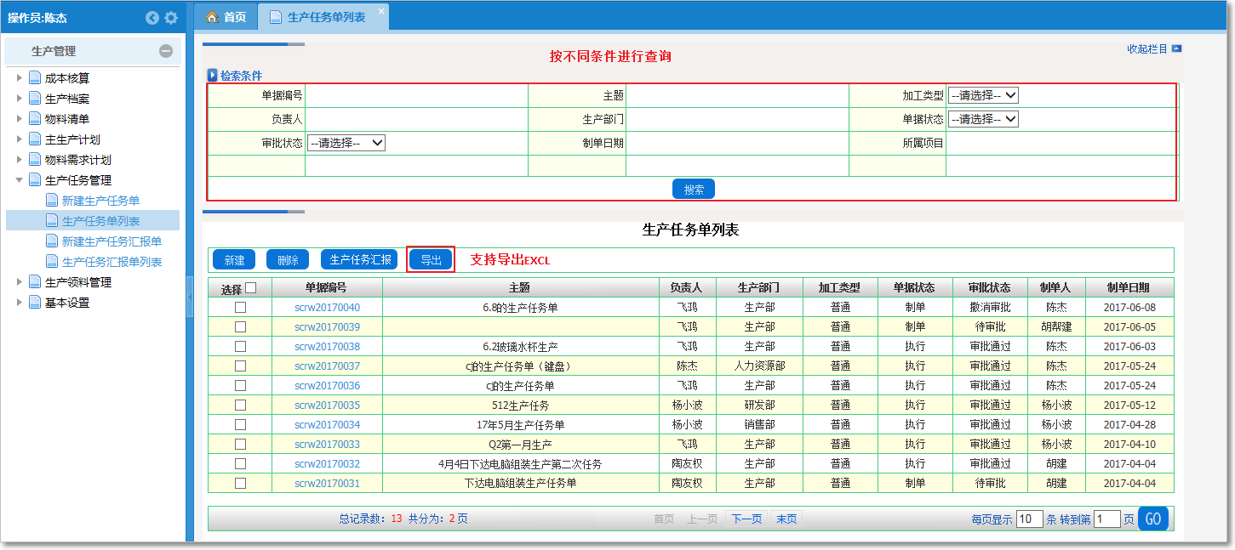Click the 收起栏目 collapse icon
Viewport: 1235px width, 550px height.
1176,49
